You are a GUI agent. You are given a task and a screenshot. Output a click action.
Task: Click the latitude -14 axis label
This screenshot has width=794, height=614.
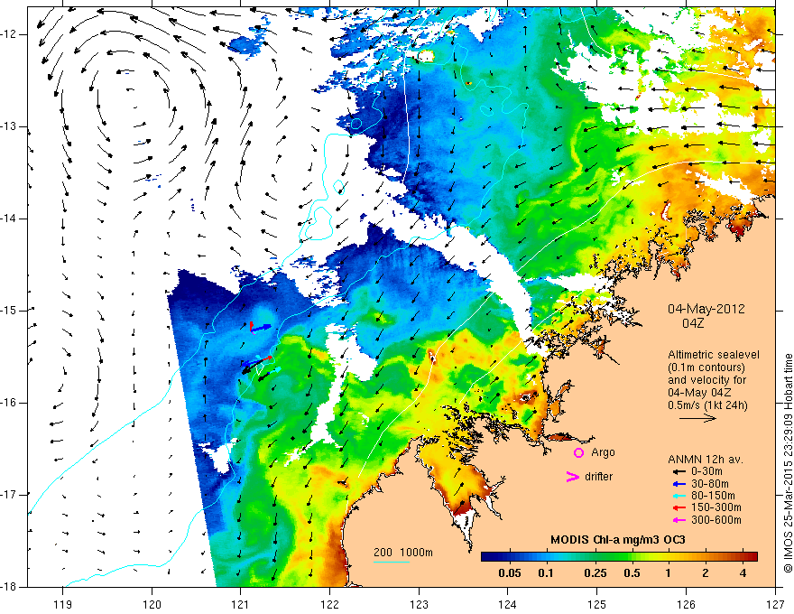click(x=10, y=219)
